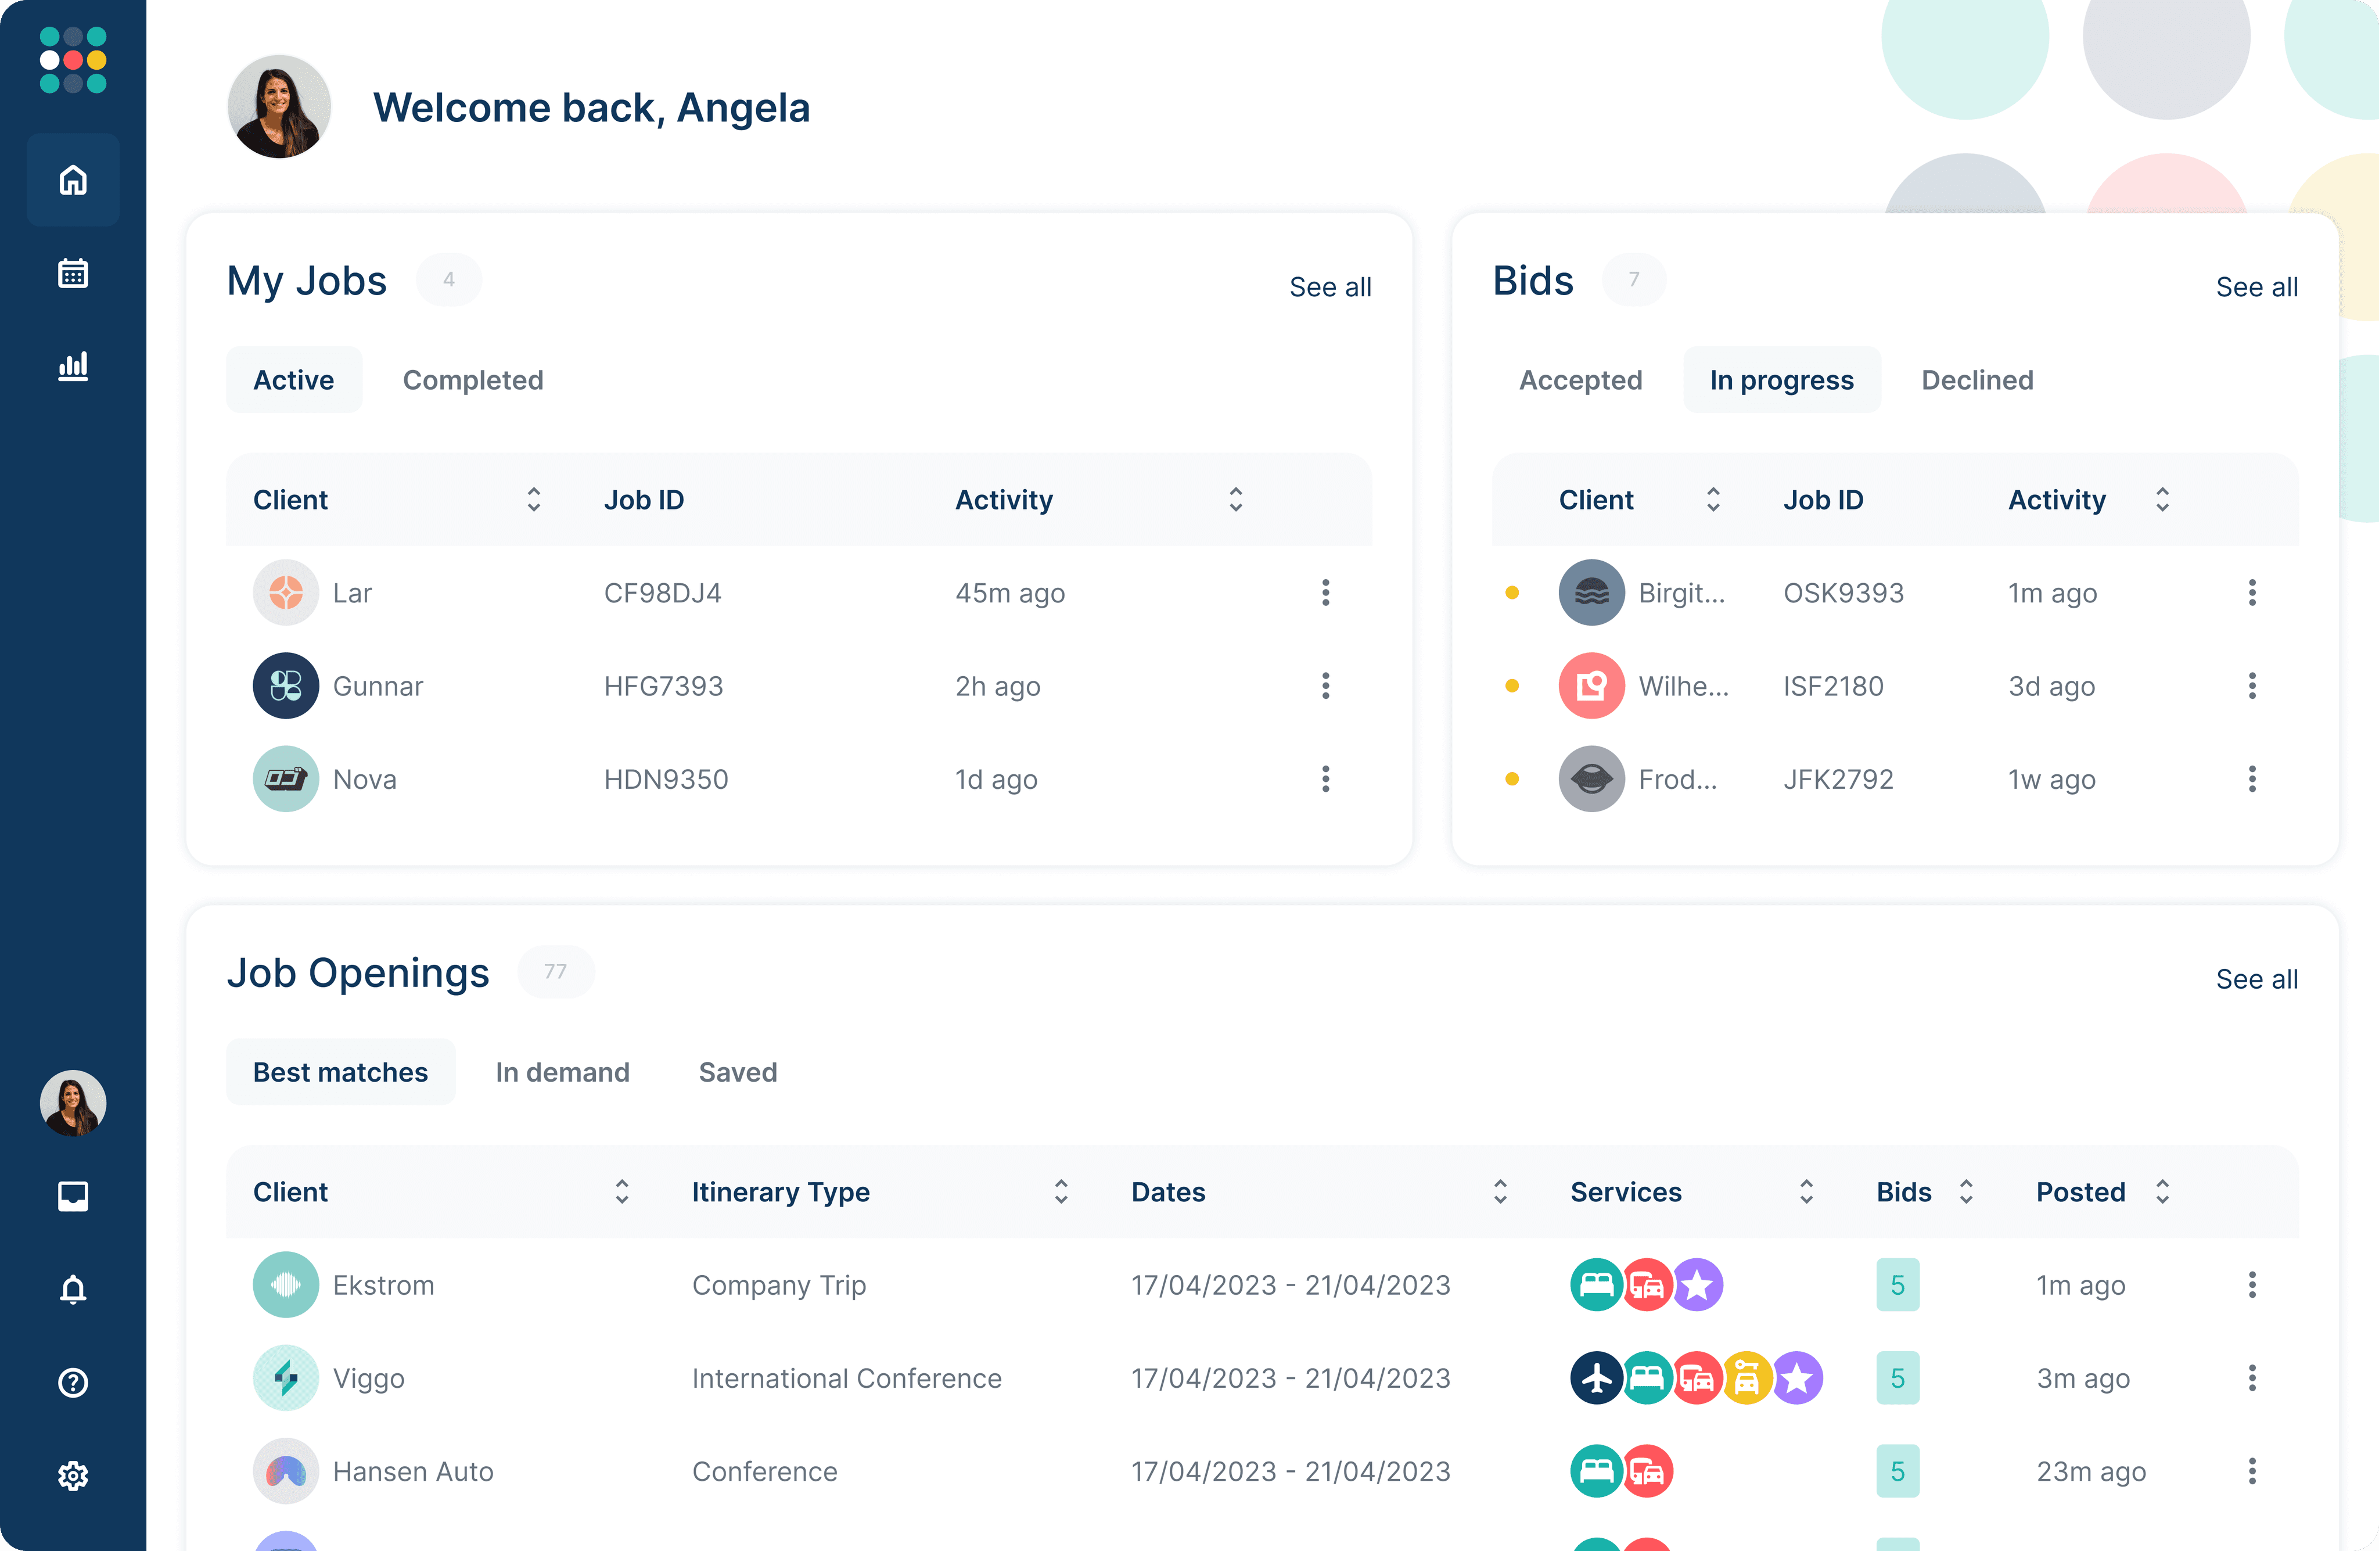The height and width of the screenshot is (1551, 2379).
Task: Open the Home icon in sidebar
Action: point(73,180)
